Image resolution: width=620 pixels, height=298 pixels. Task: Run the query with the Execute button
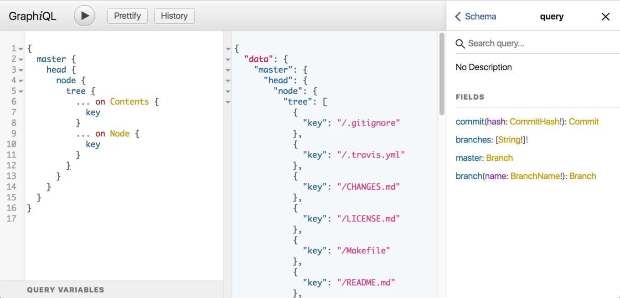[x=84, y=15]
